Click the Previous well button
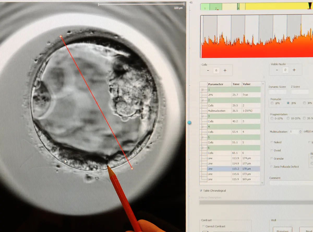 click(282, 230)
